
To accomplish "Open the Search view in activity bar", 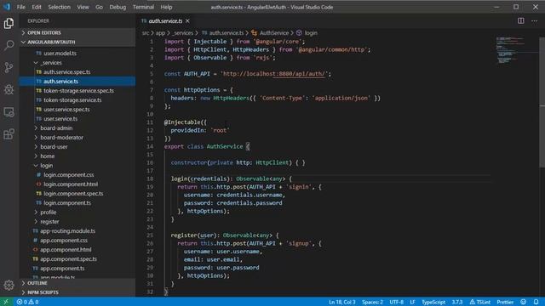I will (x=9, y=45).
